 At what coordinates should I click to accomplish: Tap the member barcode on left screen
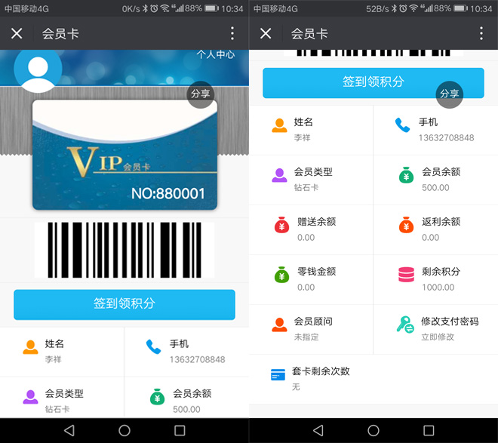124,250
